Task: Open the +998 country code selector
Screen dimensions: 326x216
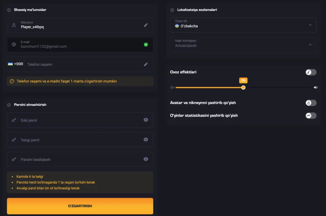Action: (15, 64)
